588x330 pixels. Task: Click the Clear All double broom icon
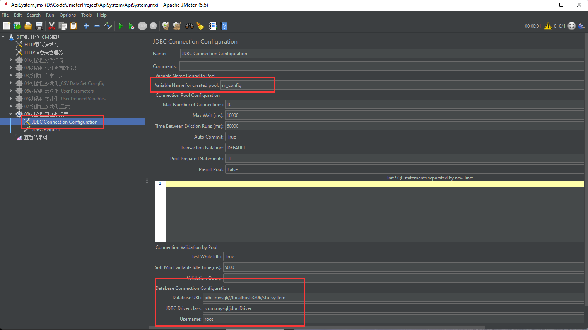(177, 26)
